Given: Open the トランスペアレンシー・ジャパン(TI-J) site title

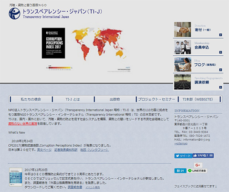Looking at the screenshot, I should pos(62,11).
